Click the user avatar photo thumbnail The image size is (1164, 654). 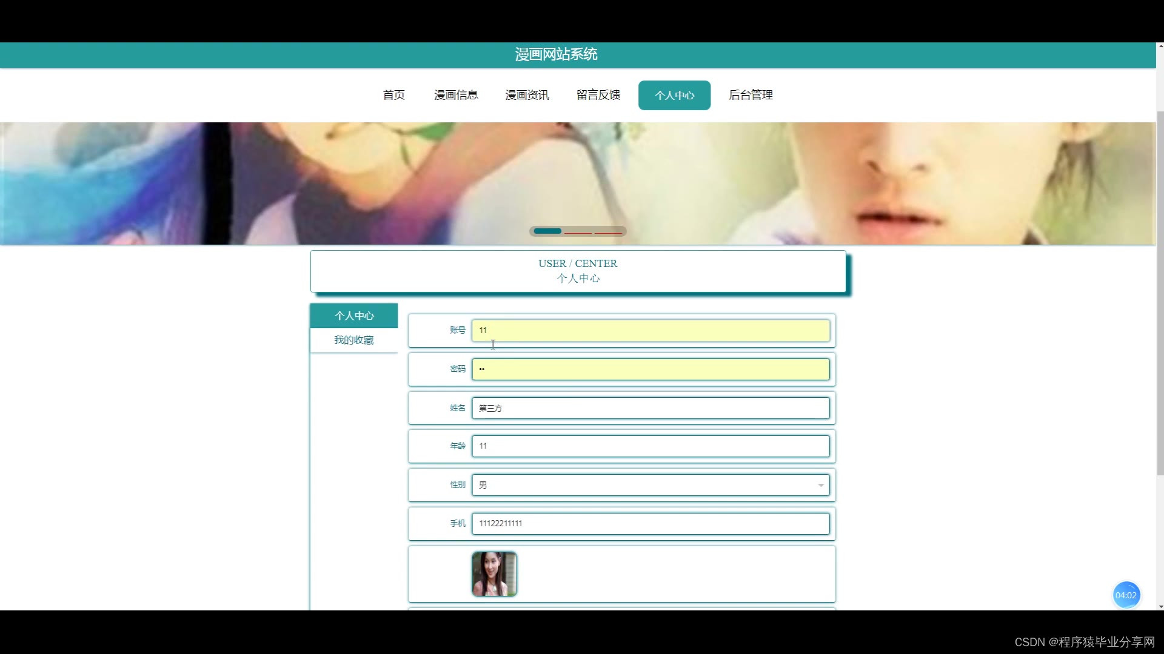pos(494,574)
